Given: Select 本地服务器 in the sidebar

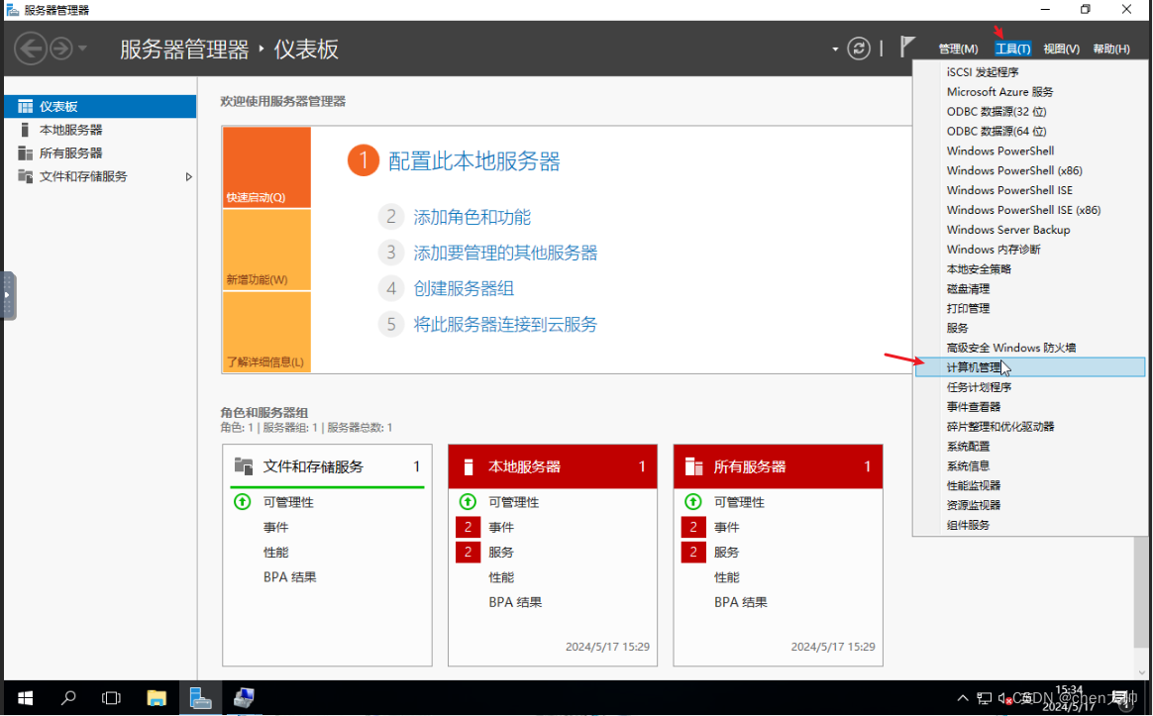Looking at the screenshot, I should tap(100, 130).
